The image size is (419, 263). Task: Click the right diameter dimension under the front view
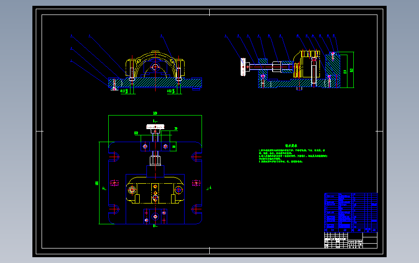pyautogui.click(x=171, y=91)
